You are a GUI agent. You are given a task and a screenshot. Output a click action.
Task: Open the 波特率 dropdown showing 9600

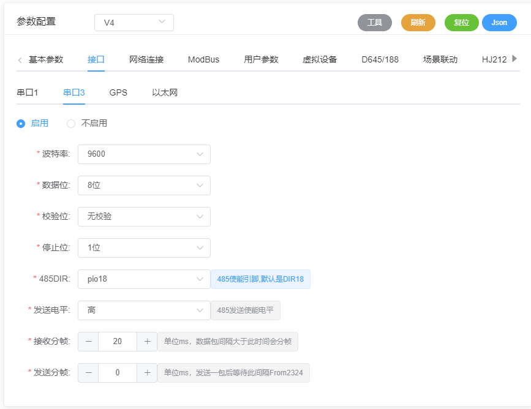pyautogui.click(x=144, y=154)
